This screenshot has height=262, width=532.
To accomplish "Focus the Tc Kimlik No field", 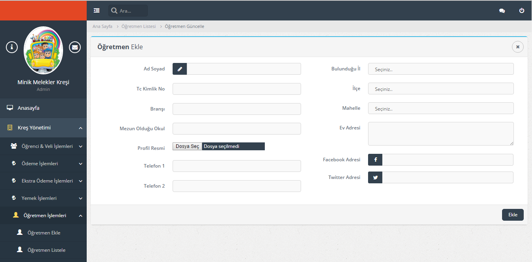I will [236, 89].
